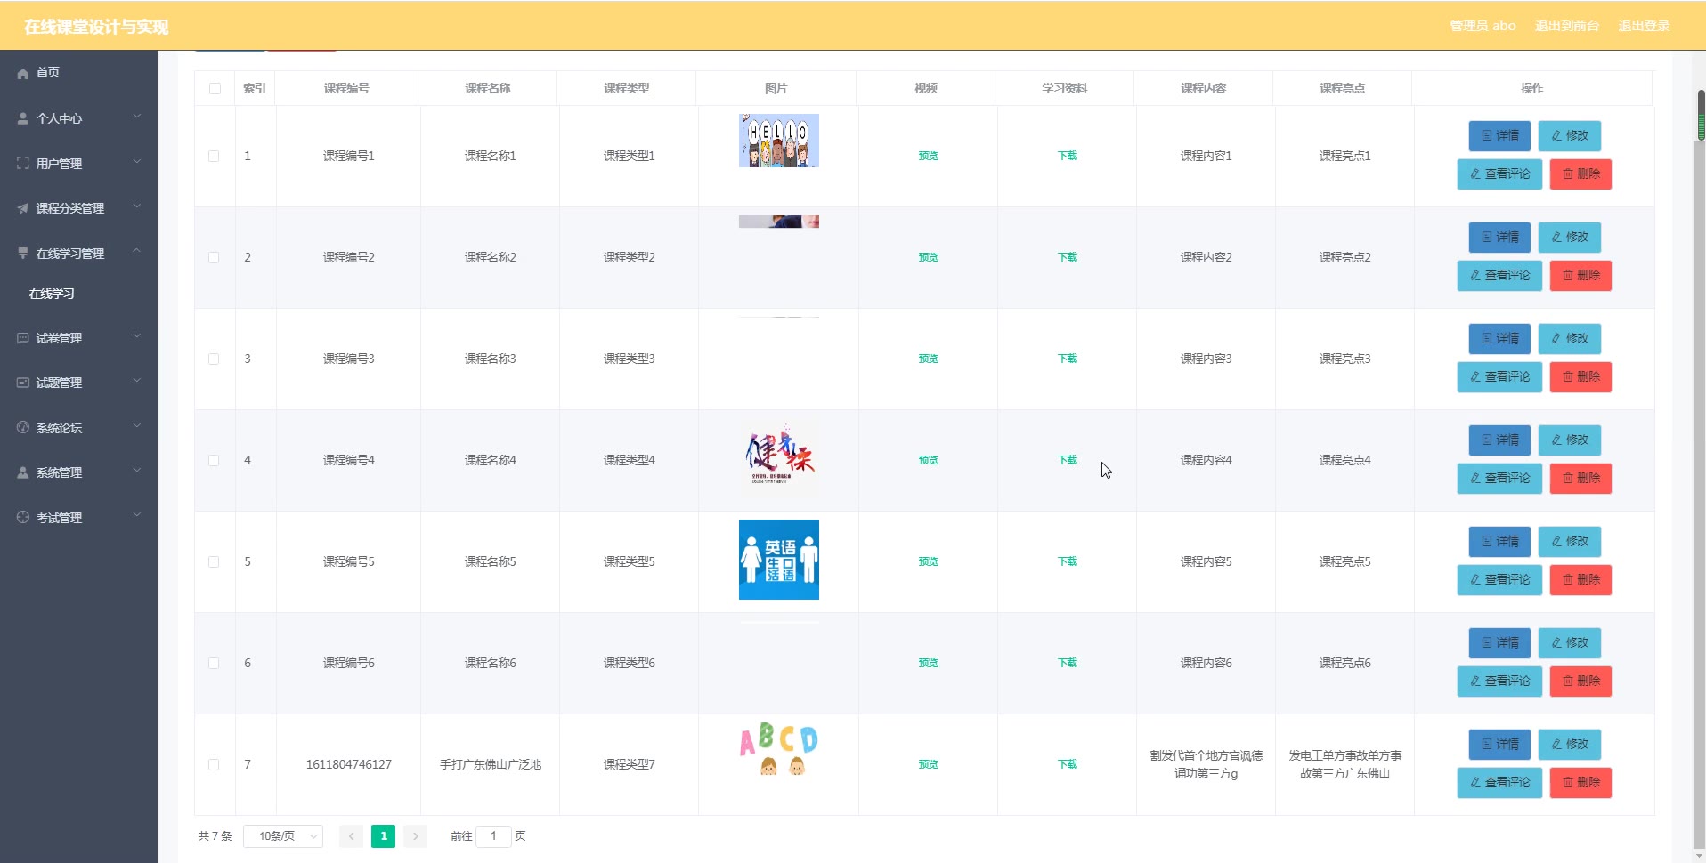Image resolution: width=1706 pixels, height=863 pixels.
Task: Click 删除 button for 课程编号2
Action: point(1580,276)
